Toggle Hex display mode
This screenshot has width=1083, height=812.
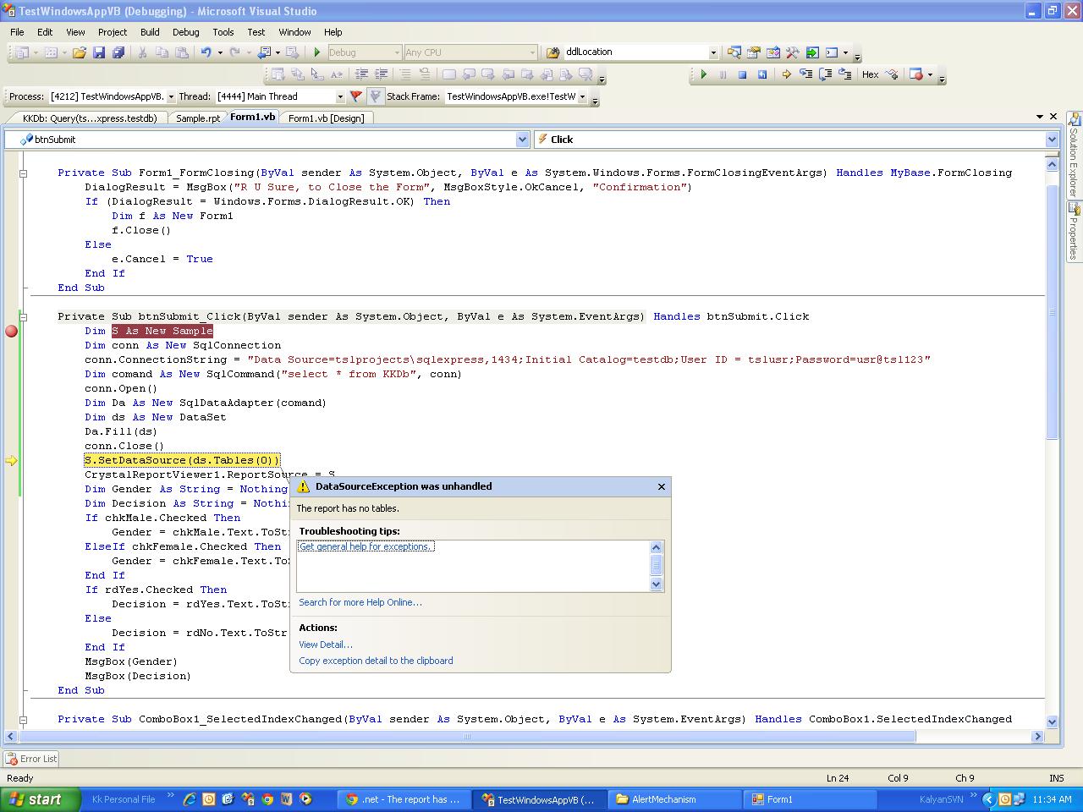[x=870, y=74]
